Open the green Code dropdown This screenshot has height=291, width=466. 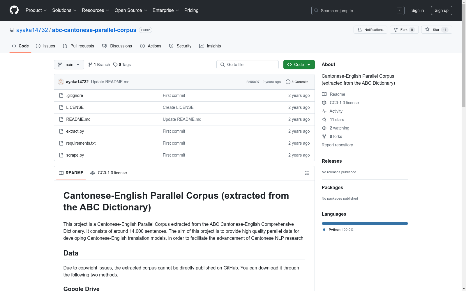coord(299,65)
